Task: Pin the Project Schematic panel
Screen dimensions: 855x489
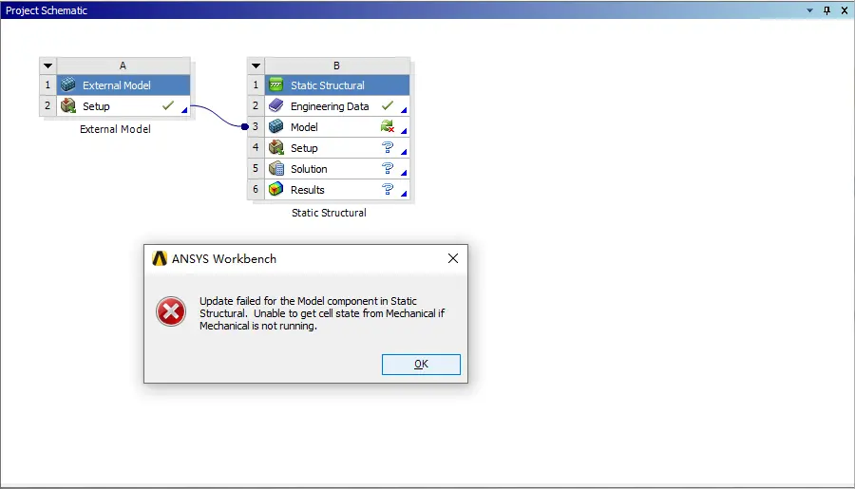Action: (x=826, y=10)
